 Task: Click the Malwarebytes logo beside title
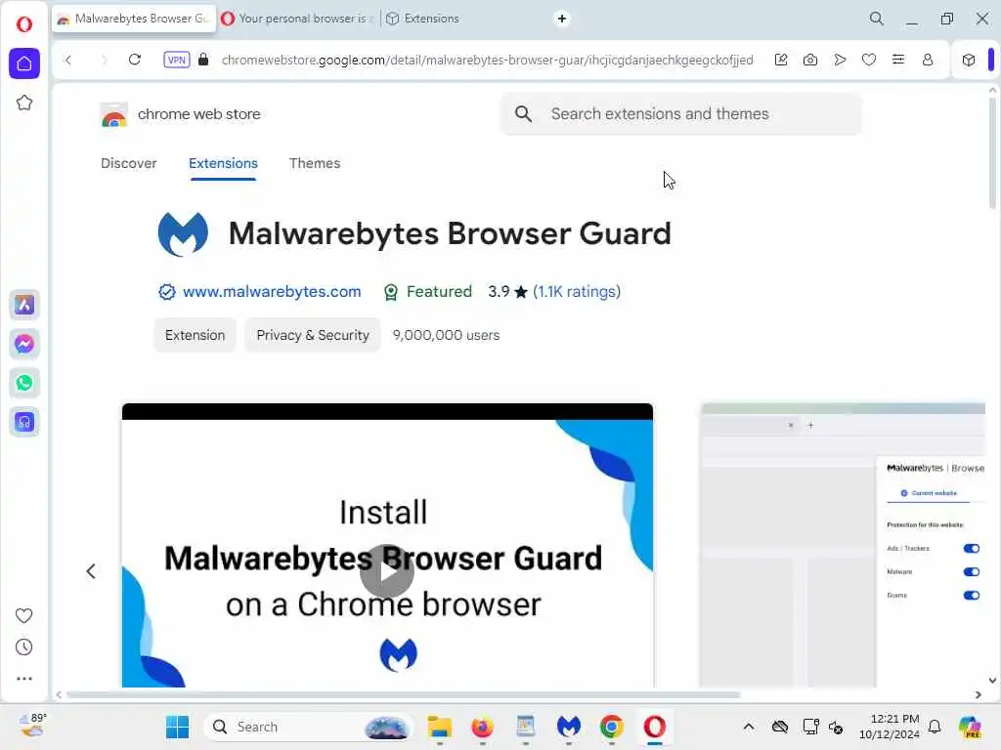(183, 233)
